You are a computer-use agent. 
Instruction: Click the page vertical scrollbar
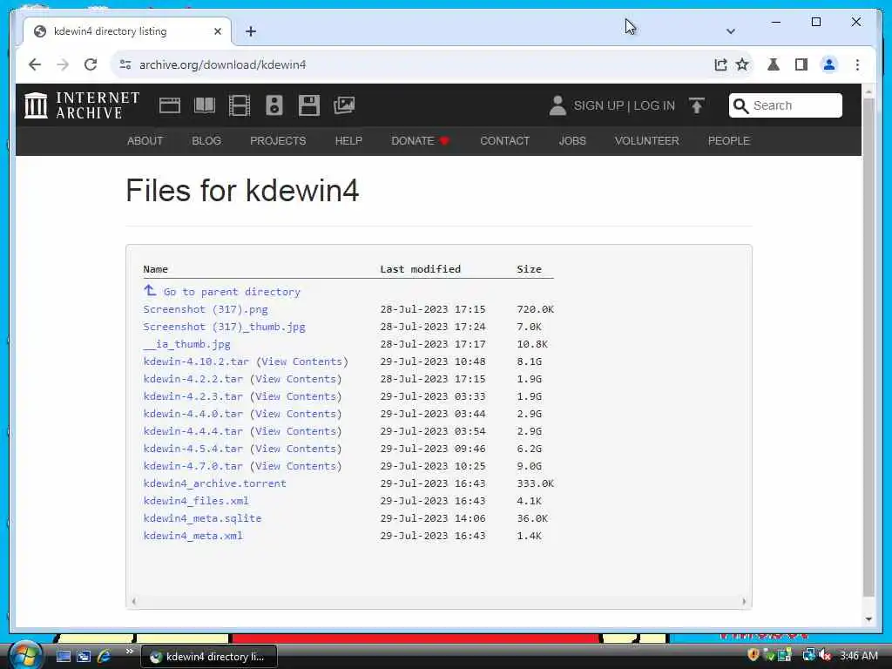[x=868, y=347]
